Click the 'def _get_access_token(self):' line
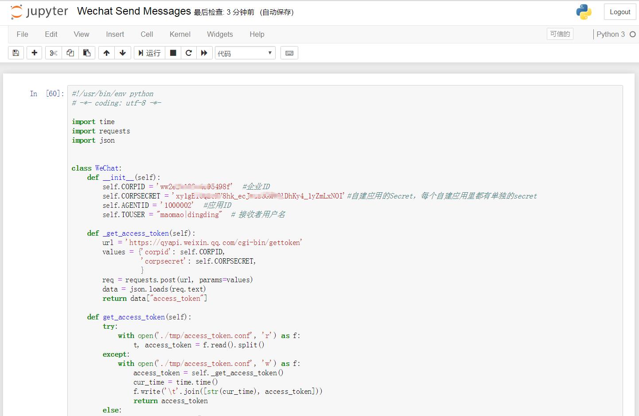This screenshot has width=639, height=416. 141,233
